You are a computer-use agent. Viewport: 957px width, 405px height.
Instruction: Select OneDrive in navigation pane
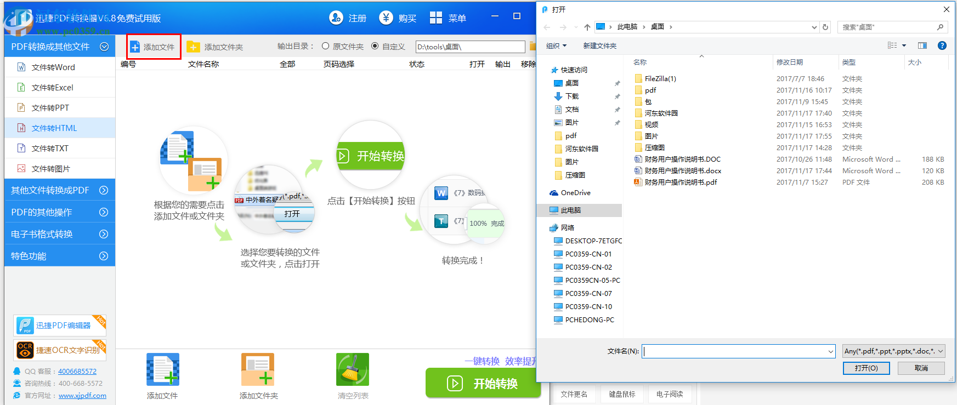[575, 192]
